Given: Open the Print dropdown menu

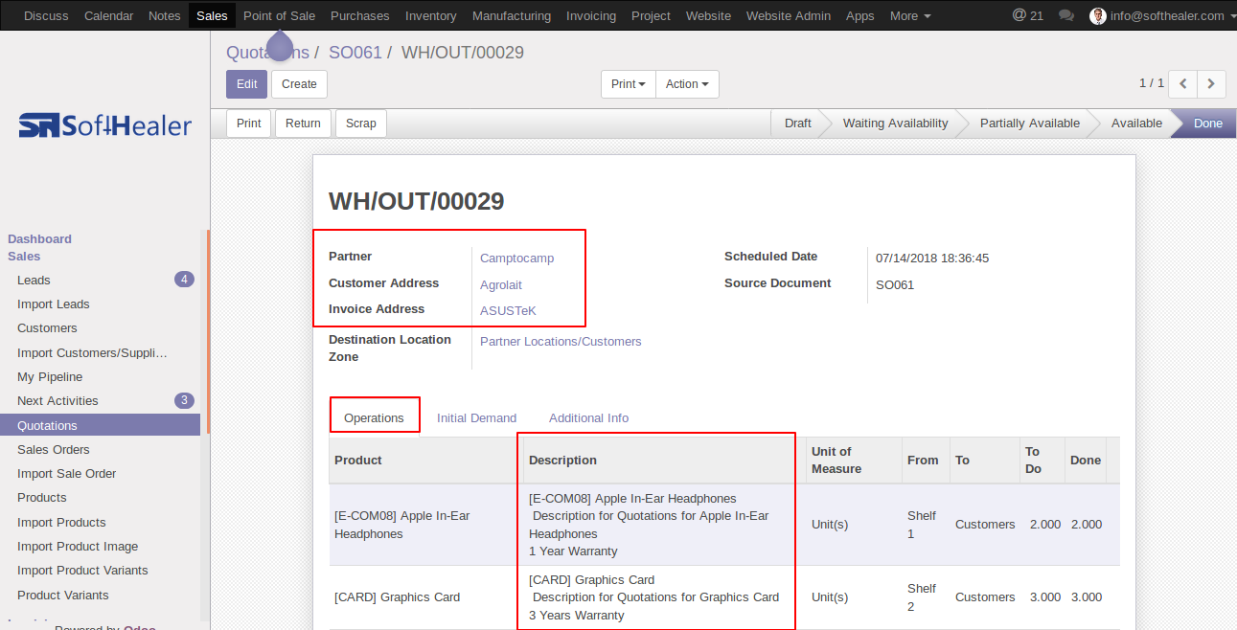Looking at the screenshot, I should pos(629,84).
